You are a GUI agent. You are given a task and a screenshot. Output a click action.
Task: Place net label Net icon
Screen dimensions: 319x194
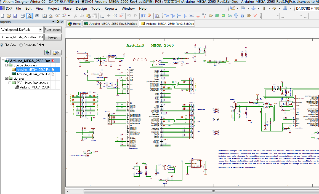(x=192, y=16)
